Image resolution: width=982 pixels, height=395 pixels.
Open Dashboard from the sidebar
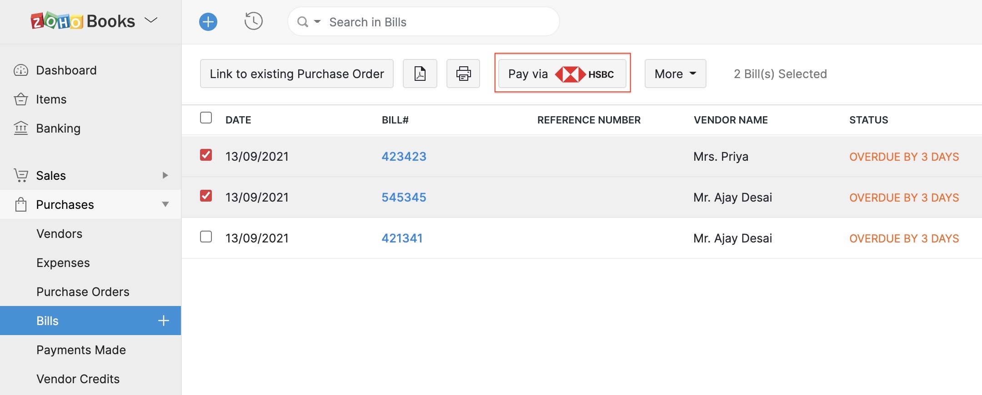click(x=66, y=70)
